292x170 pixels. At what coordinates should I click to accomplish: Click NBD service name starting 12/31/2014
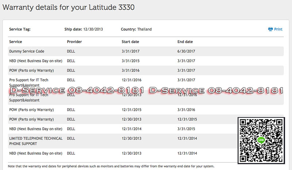tap(35, 129)
